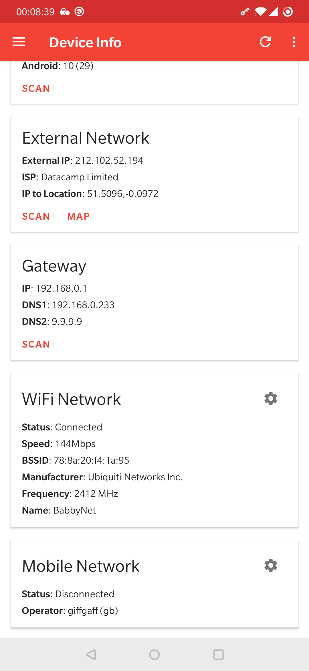Tap the WiFi signal status icon
The image size is (309, 671).
point(260,12)
